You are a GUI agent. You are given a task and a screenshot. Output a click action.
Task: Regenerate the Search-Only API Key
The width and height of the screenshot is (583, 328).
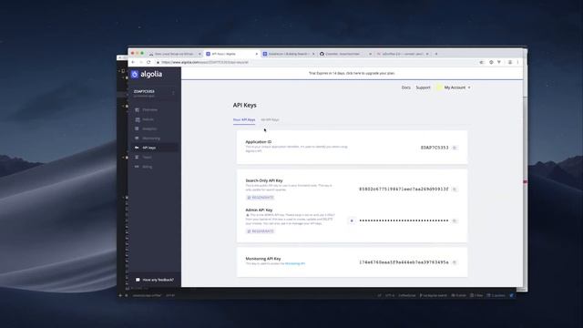(261, 198)
